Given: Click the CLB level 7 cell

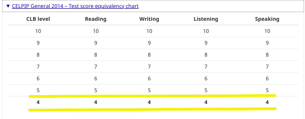Looking at the screenshot, I should click(x=38, y=67).
